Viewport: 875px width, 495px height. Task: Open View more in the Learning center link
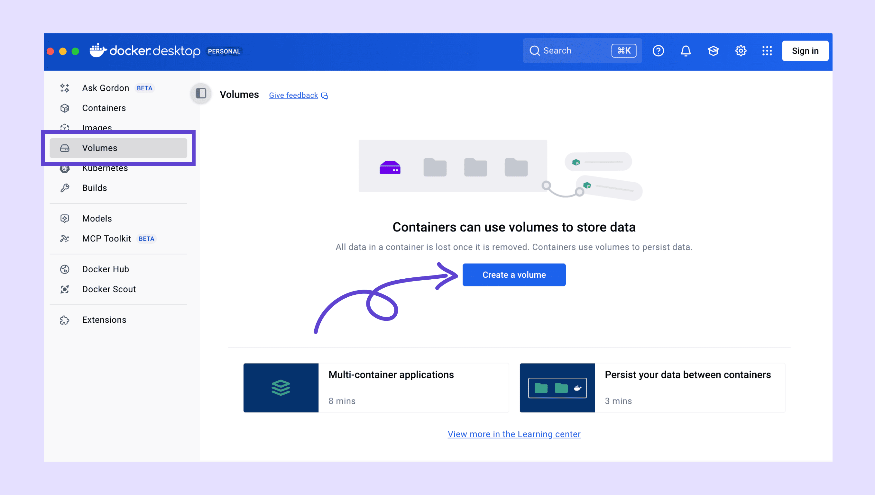point(514,434)
